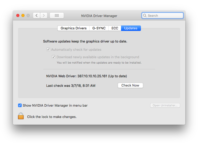Image resolution: width=200 pixels, height=145 pixels.
Task: Click the back navigation arrow
Action: pyautogui.click(x=36, y=15)
